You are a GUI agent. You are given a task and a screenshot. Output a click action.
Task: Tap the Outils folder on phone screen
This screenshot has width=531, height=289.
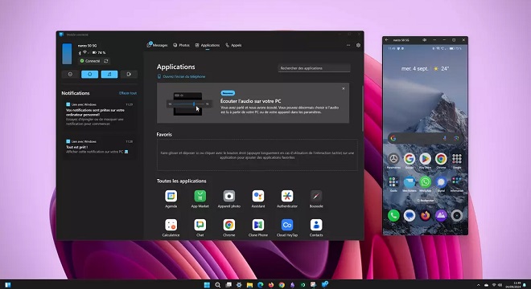pyautogui.click(x=393, y=182)
